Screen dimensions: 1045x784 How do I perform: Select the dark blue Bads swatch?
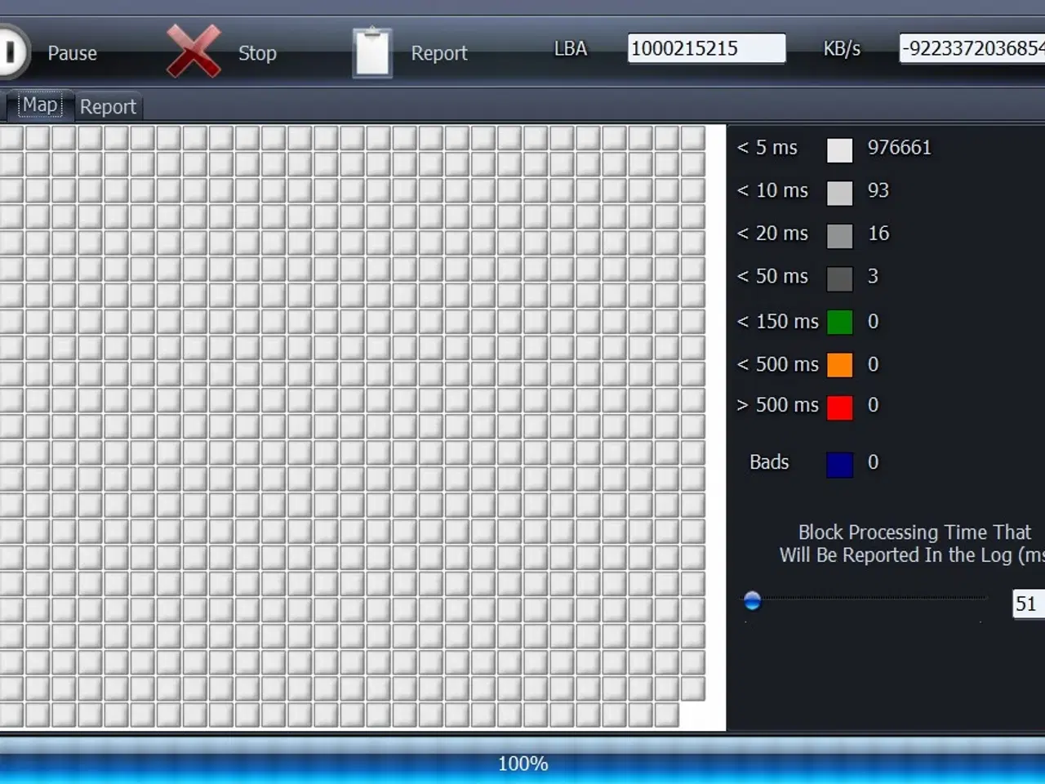click(839, 464)
